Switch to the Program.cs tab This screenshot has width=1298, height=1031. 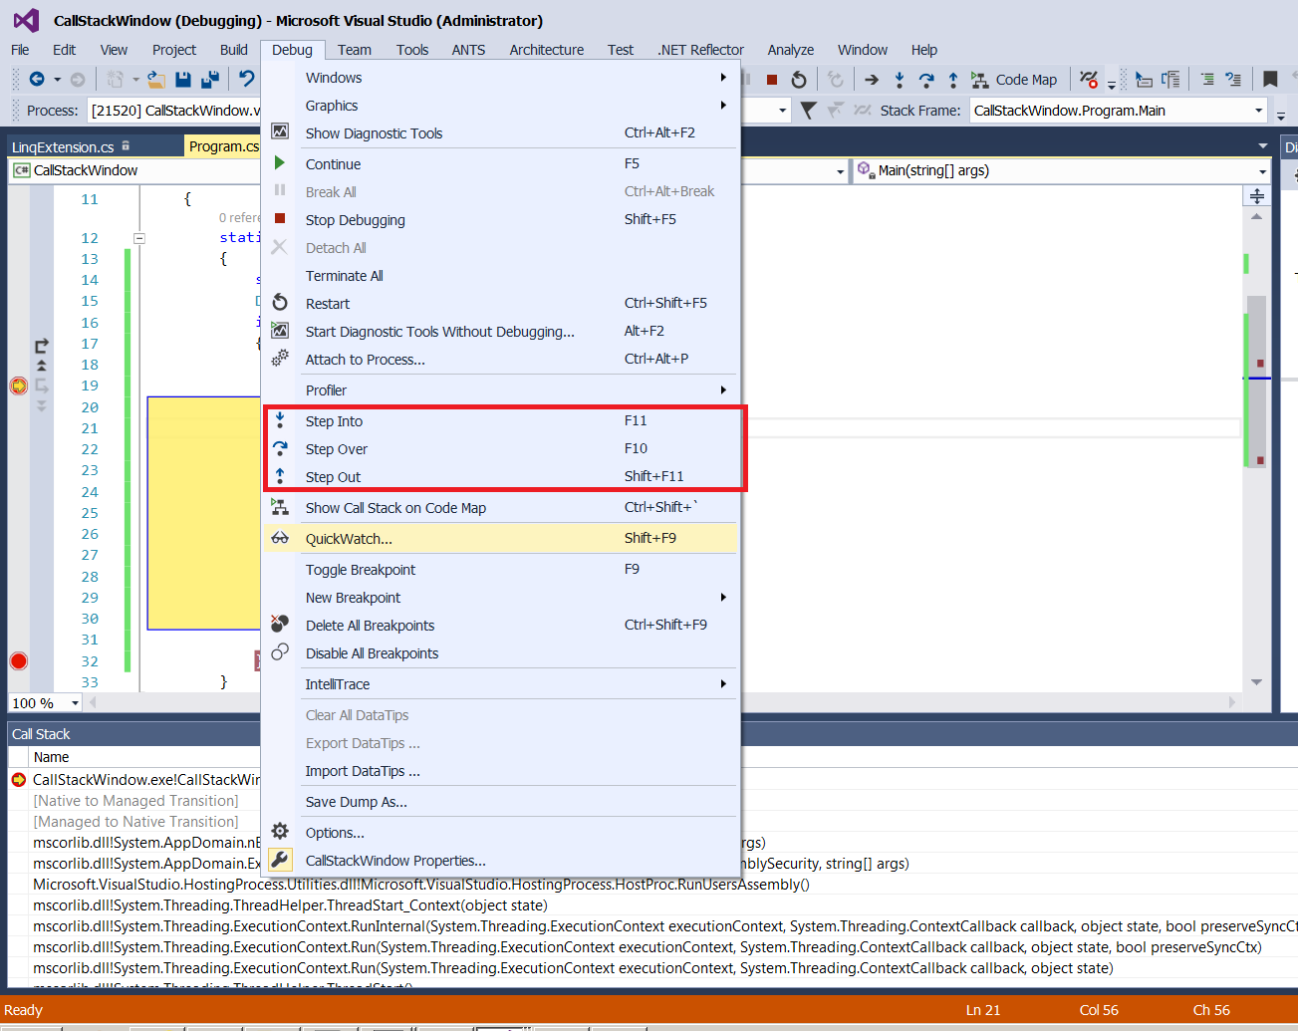click(x=223, y=146)
